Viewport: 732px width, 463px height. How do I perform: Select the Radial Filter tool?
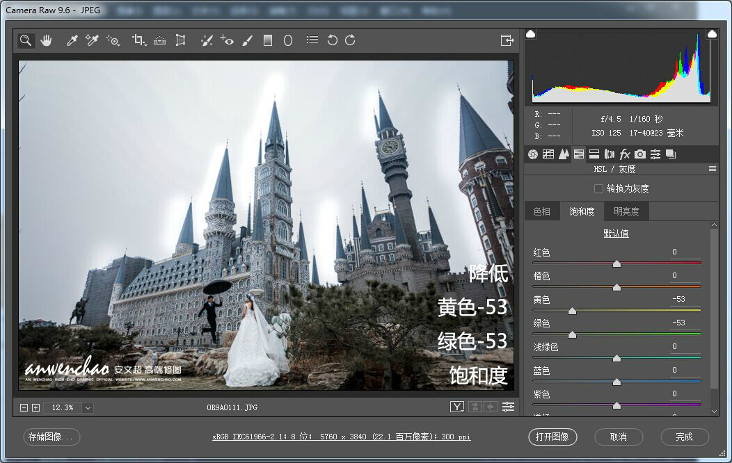point(288,40)
